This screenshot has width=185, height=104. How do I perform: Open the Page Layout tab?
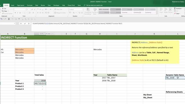click(x=21, y=5)
